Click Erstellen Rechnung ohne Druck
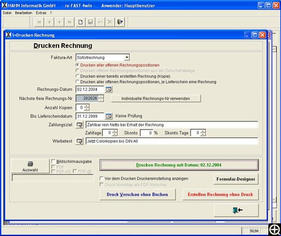This screenshot has height=236, width=281. (220, 194)
